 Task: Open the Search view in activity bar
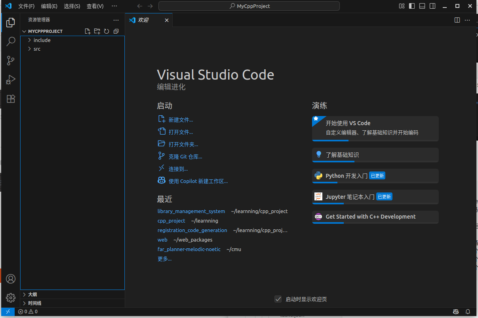coord(11,41)
